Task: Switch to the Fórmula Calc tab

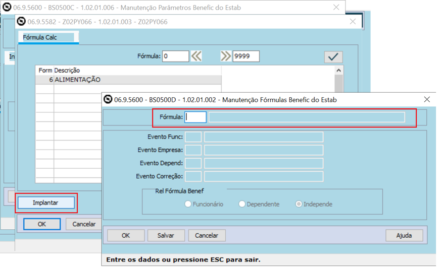Action: [x=48, y=37]
